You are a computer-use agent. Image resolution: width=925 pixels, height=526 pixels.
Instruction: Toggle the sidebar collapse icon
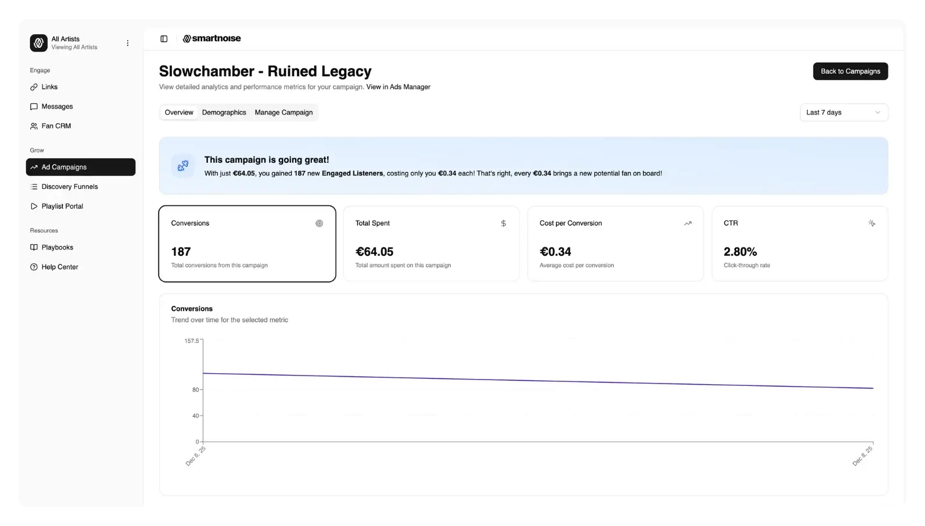(164, 39)
